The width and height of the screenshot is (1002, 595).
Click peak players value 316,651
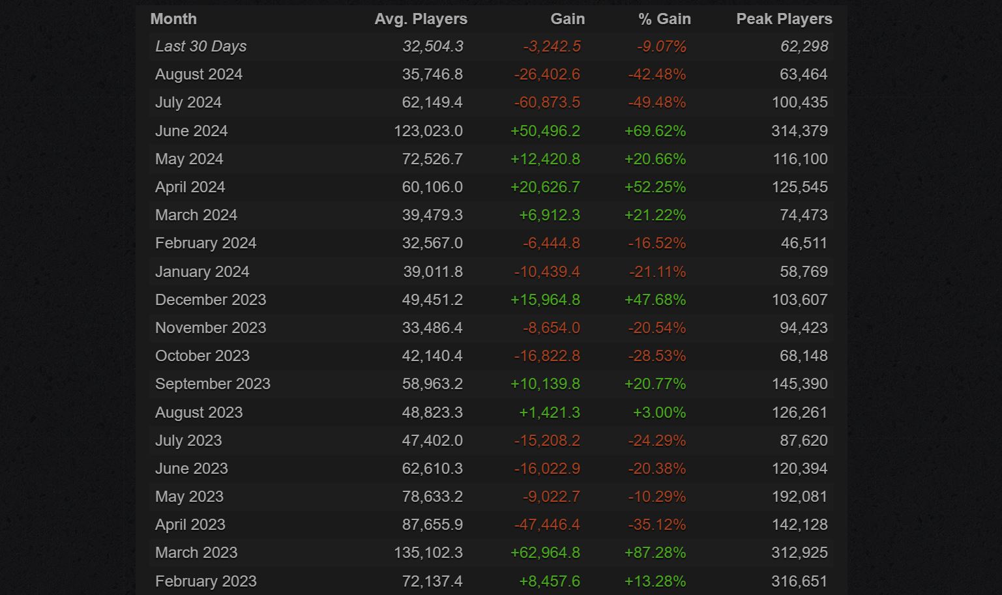click(x=799, y=581)
